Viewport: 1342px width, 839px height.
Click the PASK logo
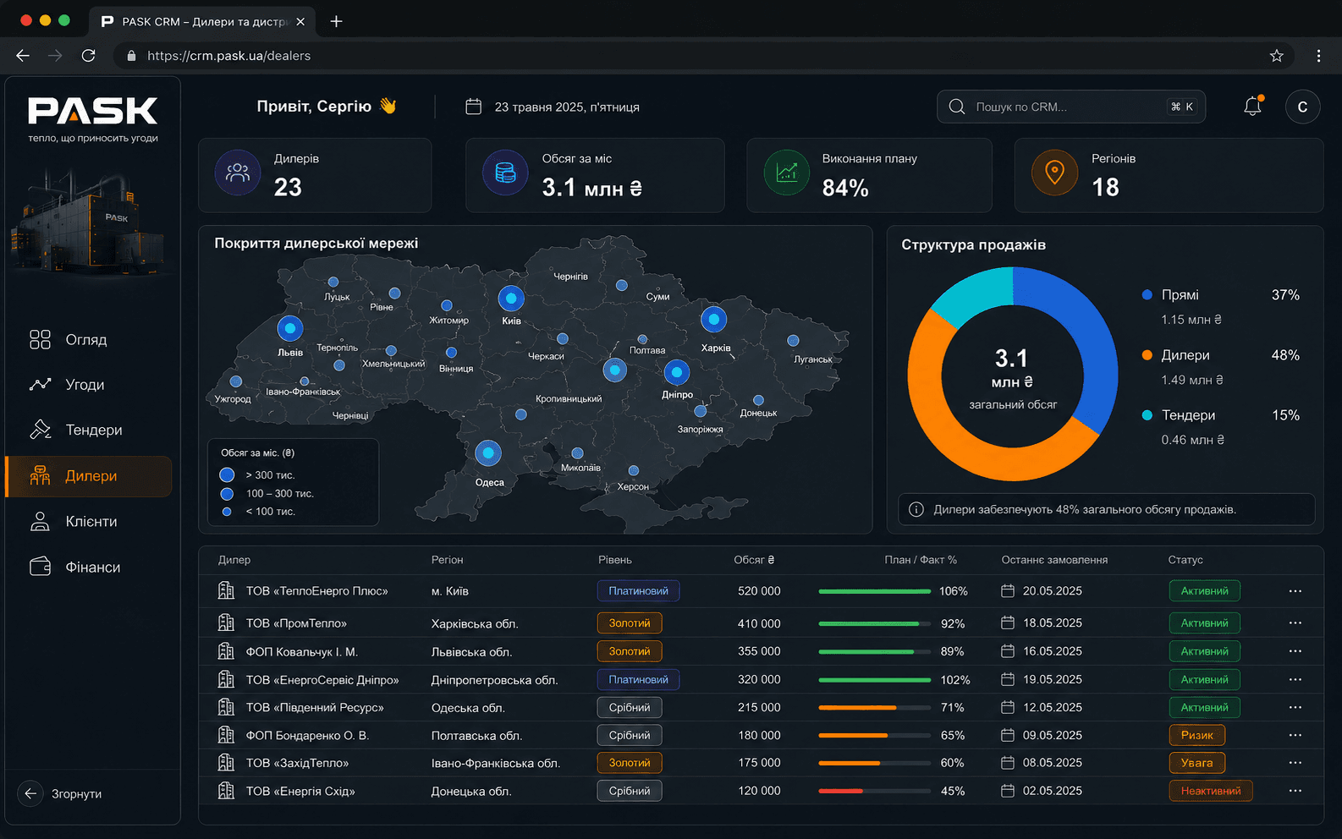93,111
